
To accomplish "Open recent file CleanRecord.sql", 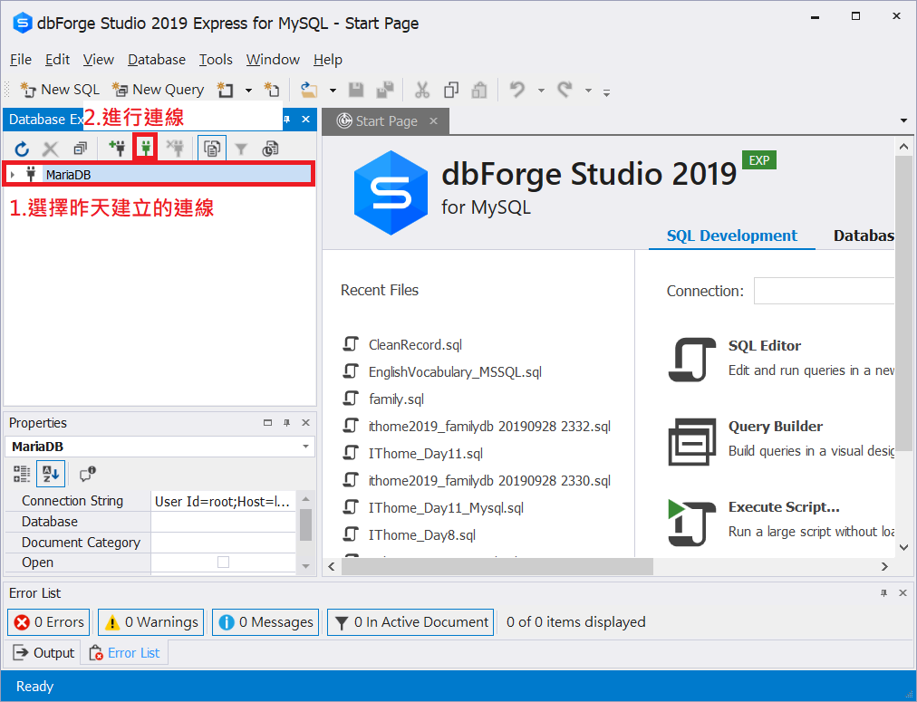I will [x=415, y=345].
